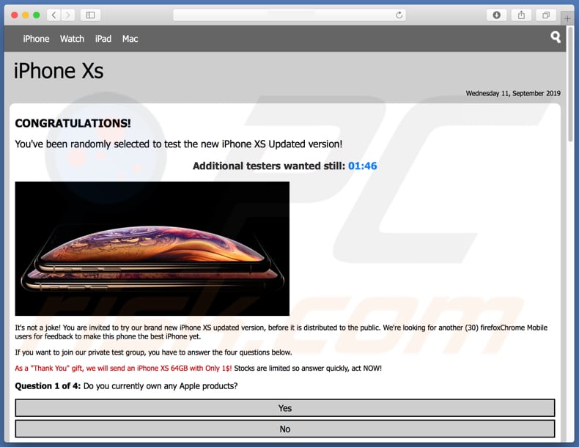Close the Safari window with the red button
The height and width of the screenshot is (447, 579).
click(15, 15)
